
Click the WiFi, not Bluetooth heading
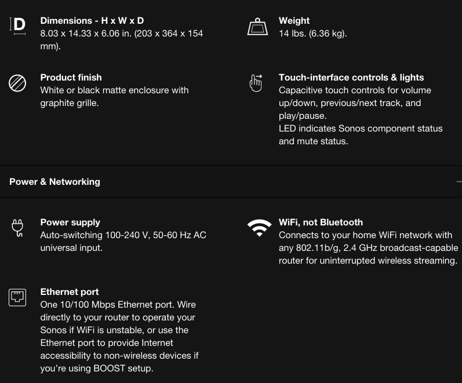pyautogui.click(x=321, y=222)
